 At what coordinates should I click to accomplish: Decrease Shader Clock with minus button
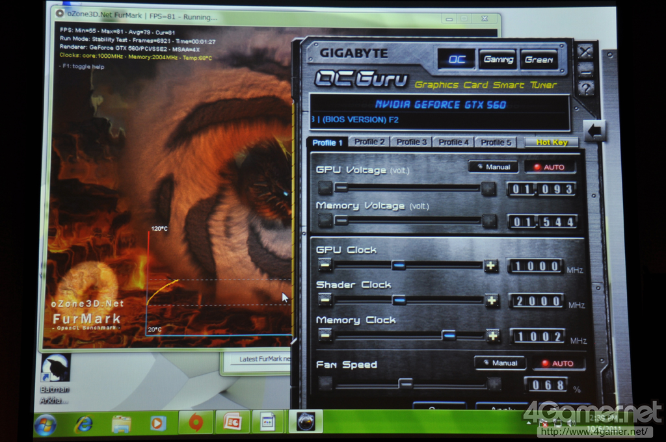point(325,300)
